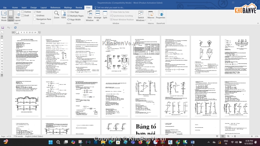Click zoom out minus button

[232, 136]
